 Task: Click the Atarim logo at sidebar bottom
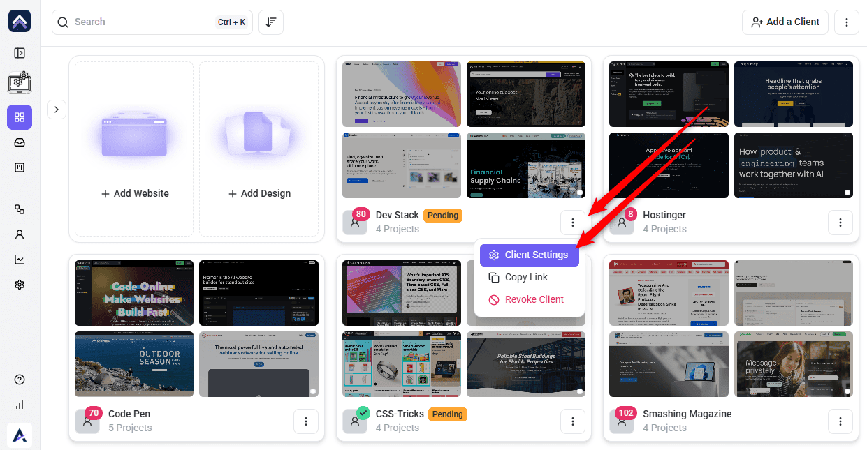[20, 435]
